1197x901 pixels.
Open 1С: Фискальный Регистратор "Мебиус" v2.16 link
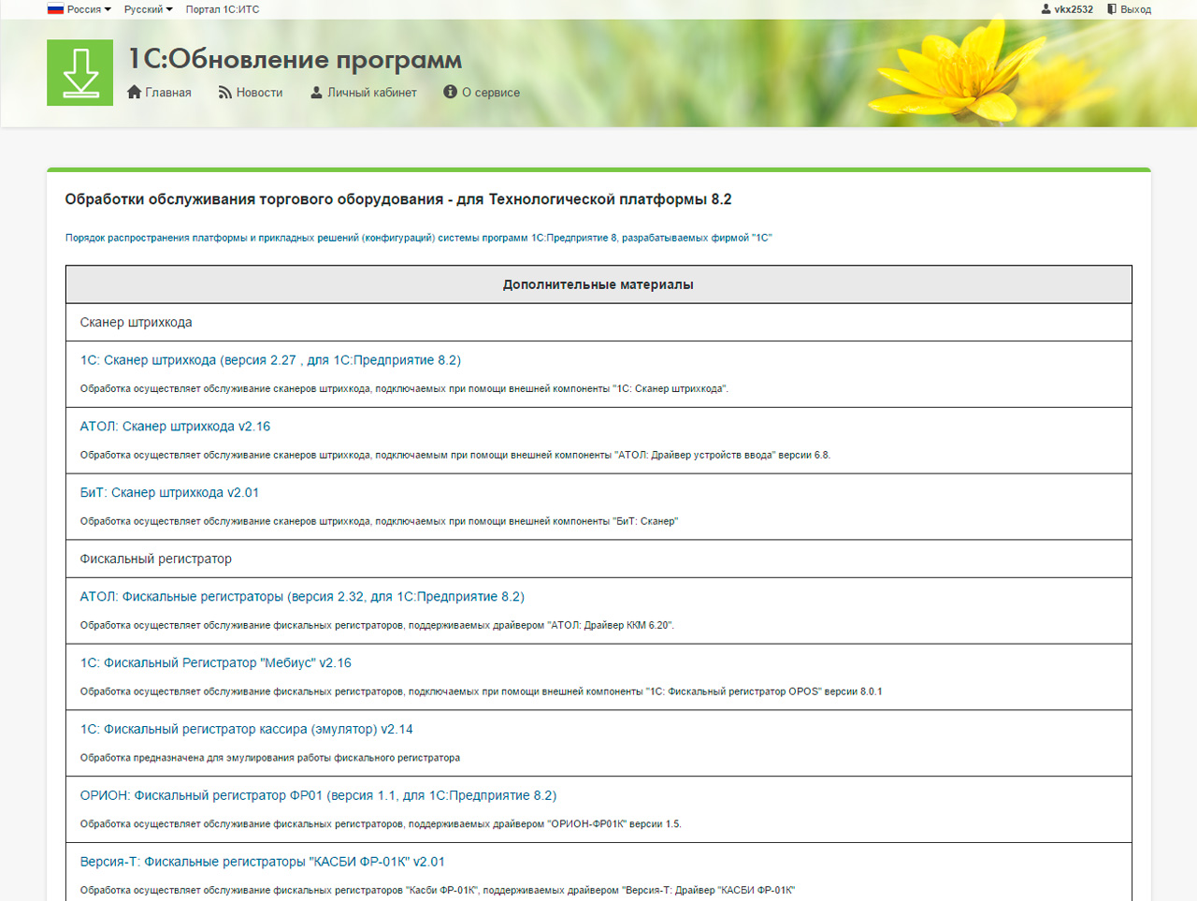click(216, 663)
